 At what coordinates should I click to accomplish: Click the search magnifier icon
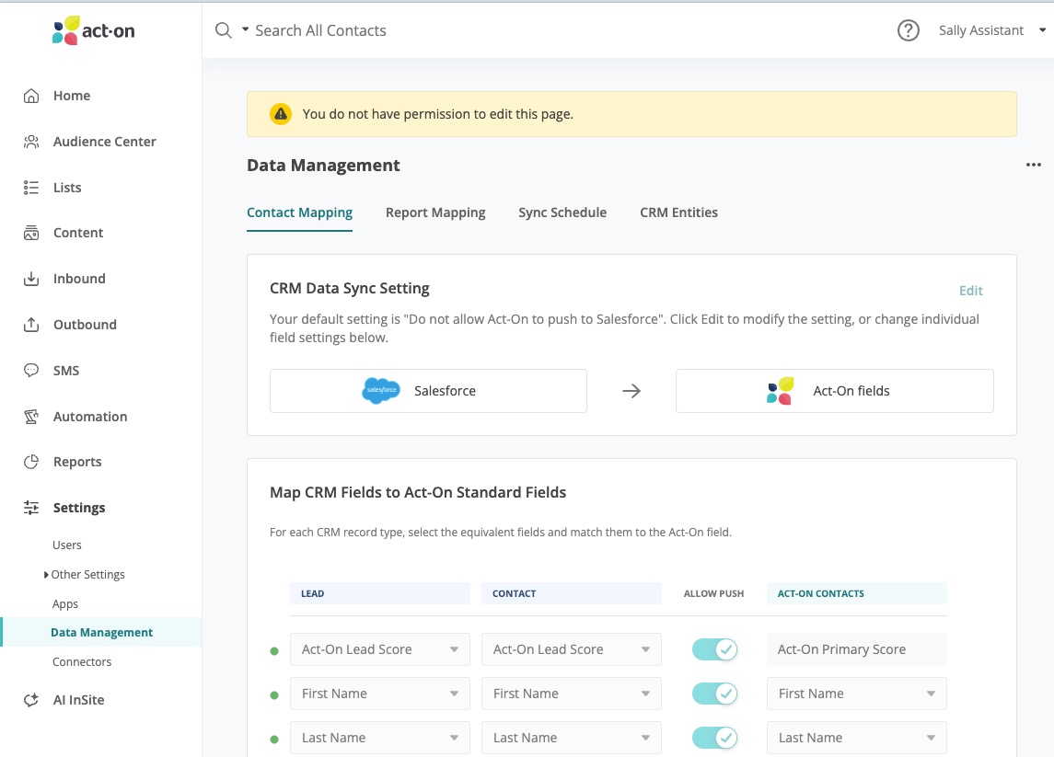click(223, 30)
